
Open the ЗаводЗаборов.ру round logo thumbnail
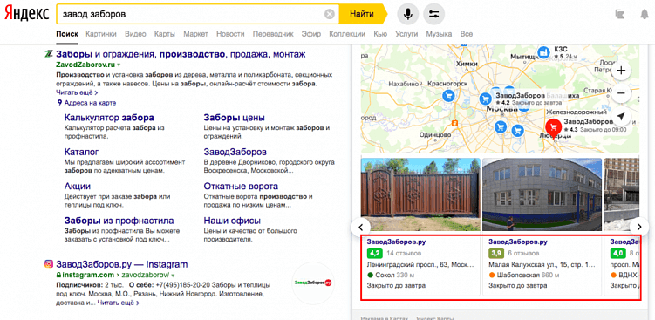(x=313, y=283)
